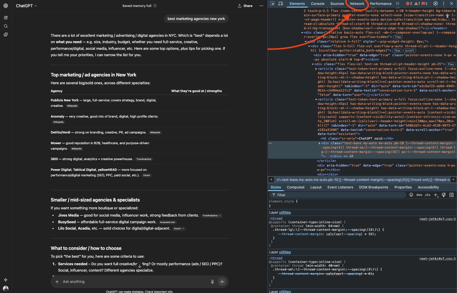457x293 pixels.
Task: Open the Event Listeners pane tab
Action: [x=340, y=187]
